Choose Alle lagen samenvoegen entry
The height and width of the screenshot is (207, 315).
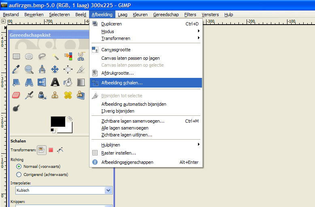[146, 128]
